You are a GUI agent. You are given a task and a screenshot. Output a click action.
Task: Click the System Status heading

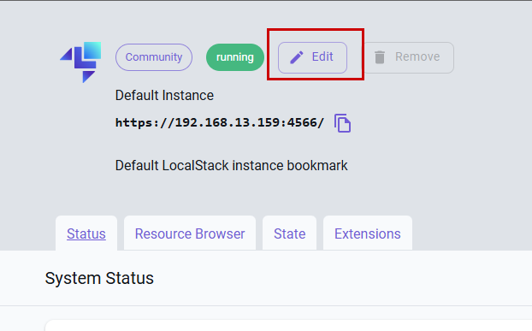click(x=99, y=278)
